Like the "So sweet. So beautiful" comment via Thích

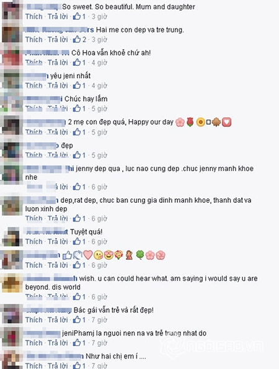(x=34, y=17)
